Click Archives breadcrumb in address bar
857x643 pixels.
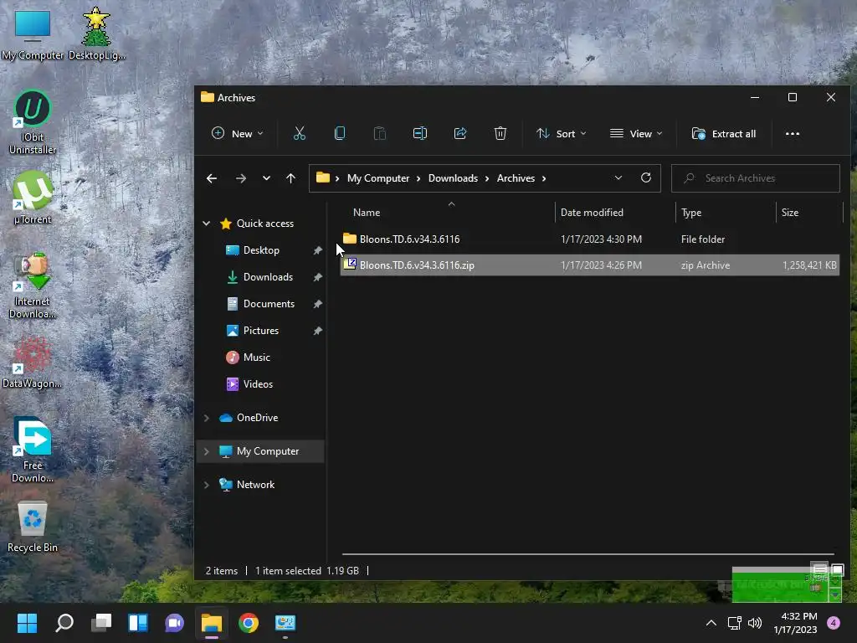(x=516, y=178)
